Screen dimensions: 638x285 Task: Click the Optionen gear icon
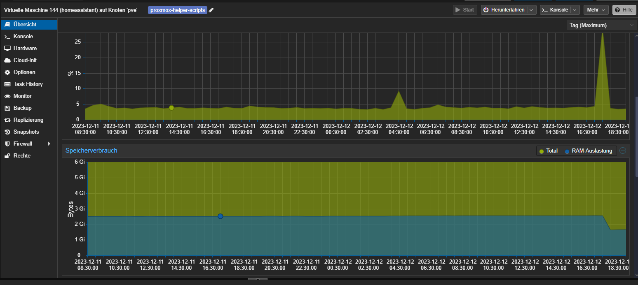[x=7, y=72]
